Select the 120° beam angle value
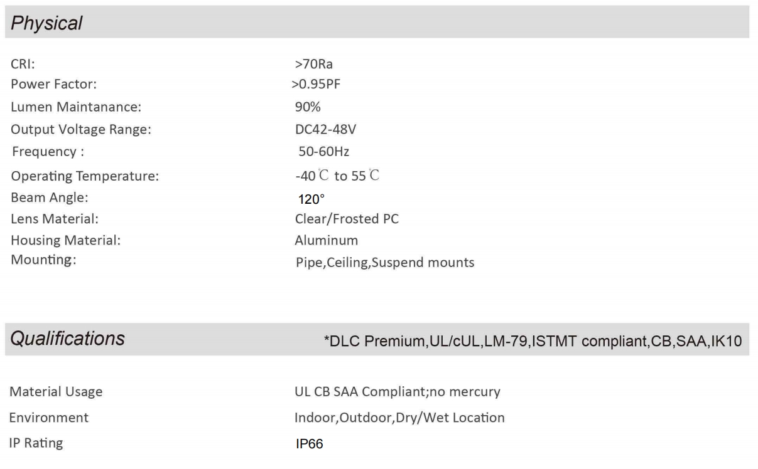This screenshot has height=469, width=758. [x=311, y=199]
